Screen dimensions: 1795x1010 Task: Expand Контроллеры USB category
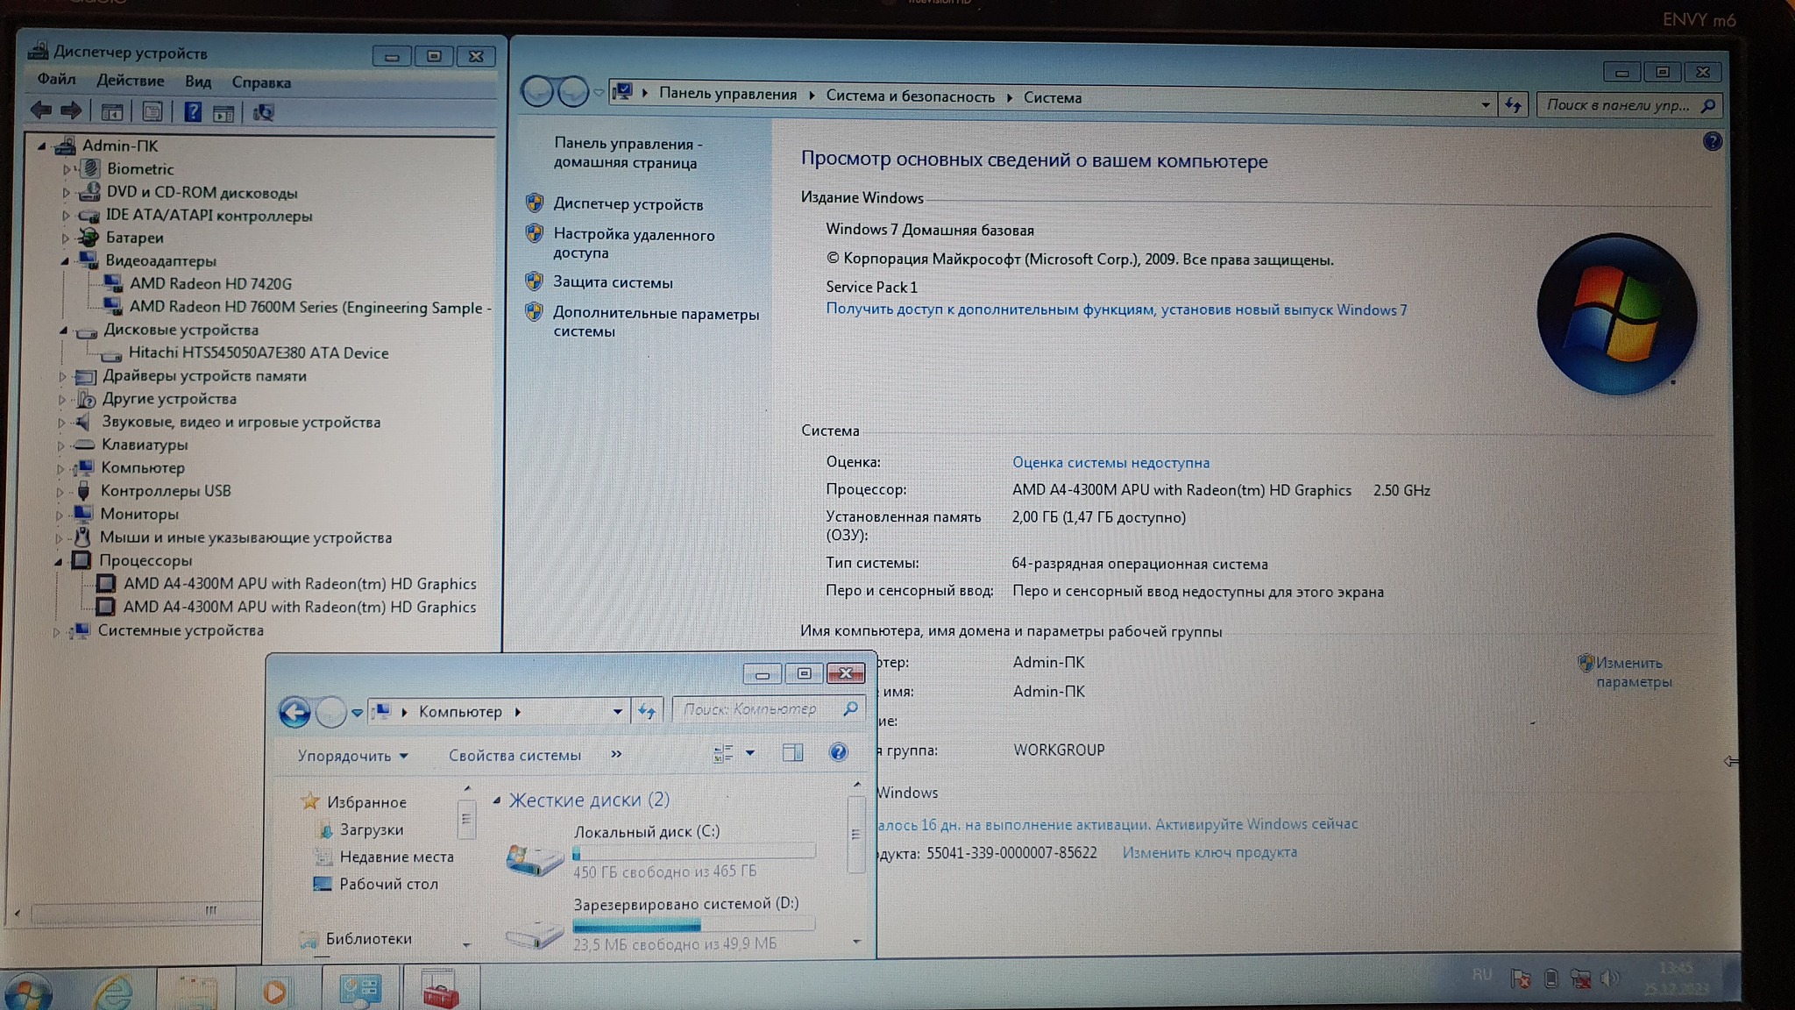[x=60, y=492]
